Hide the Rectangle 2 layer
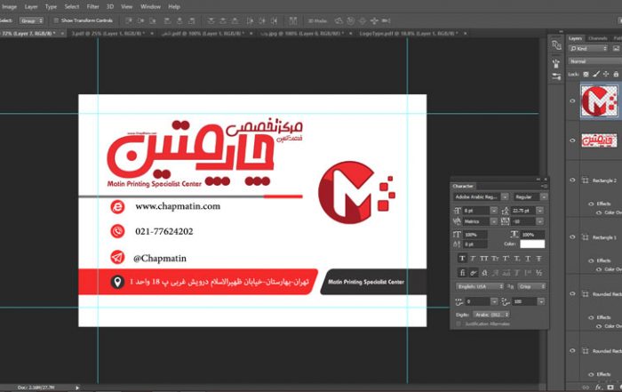This screenshot has height=392, width=622. point(572,180)
